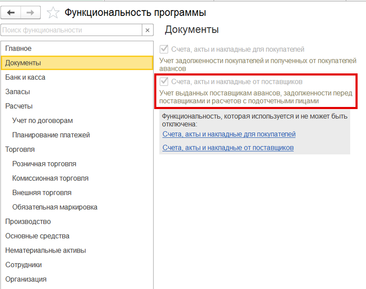Click the forward navigation arrow
Screen dimensions: 366x289
(30, 13)
